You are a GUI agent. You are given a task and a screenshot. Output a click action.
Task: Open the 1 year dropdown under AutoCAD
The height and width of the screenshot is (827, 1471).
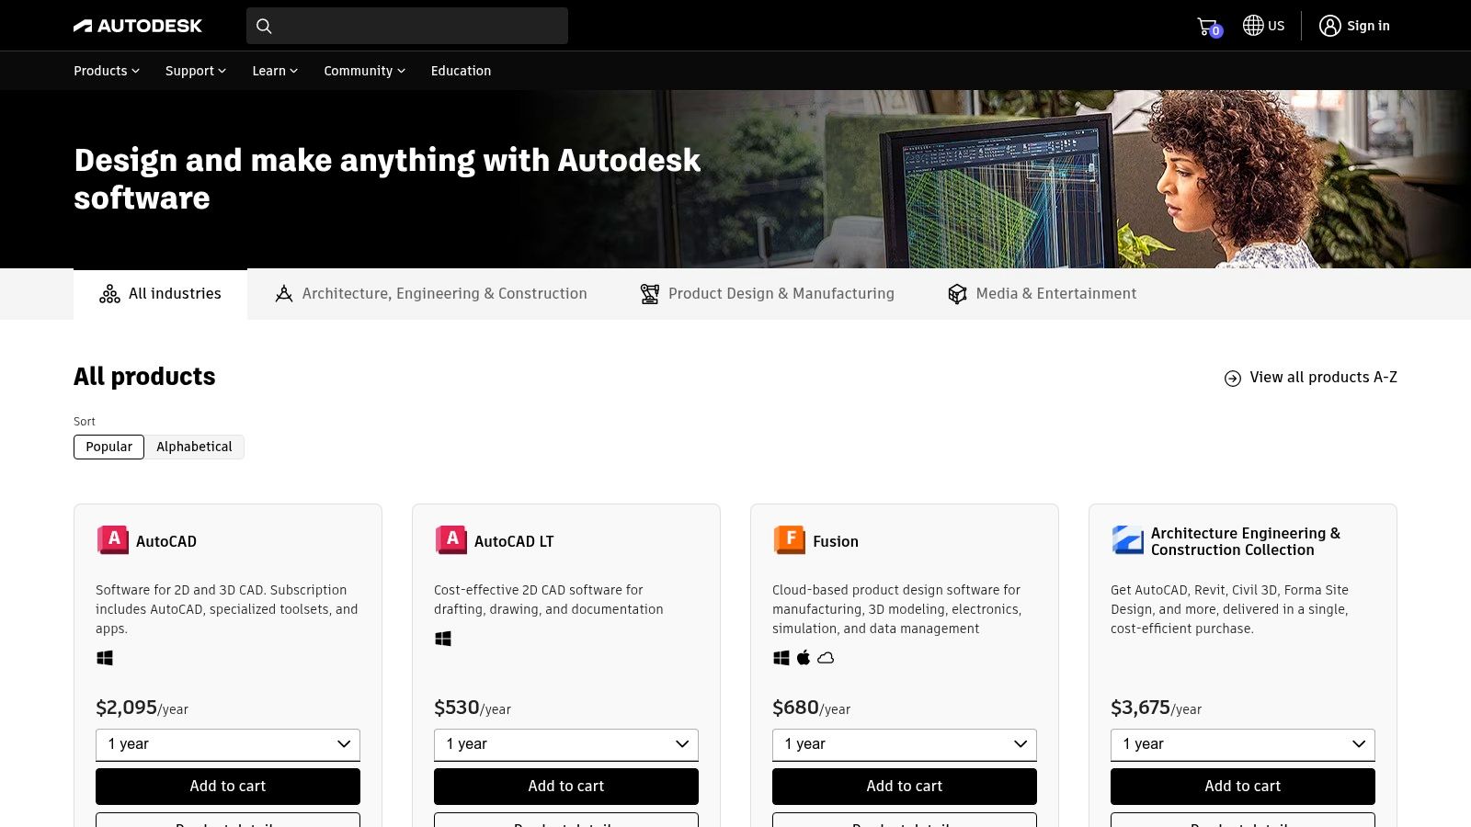[x=227, y=744]
